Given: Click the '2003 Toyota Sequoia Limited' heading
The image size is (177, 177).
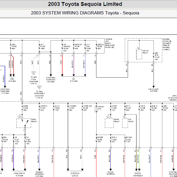Looking at the screenshot, I should pyautogui.click(x=85, y=4).
